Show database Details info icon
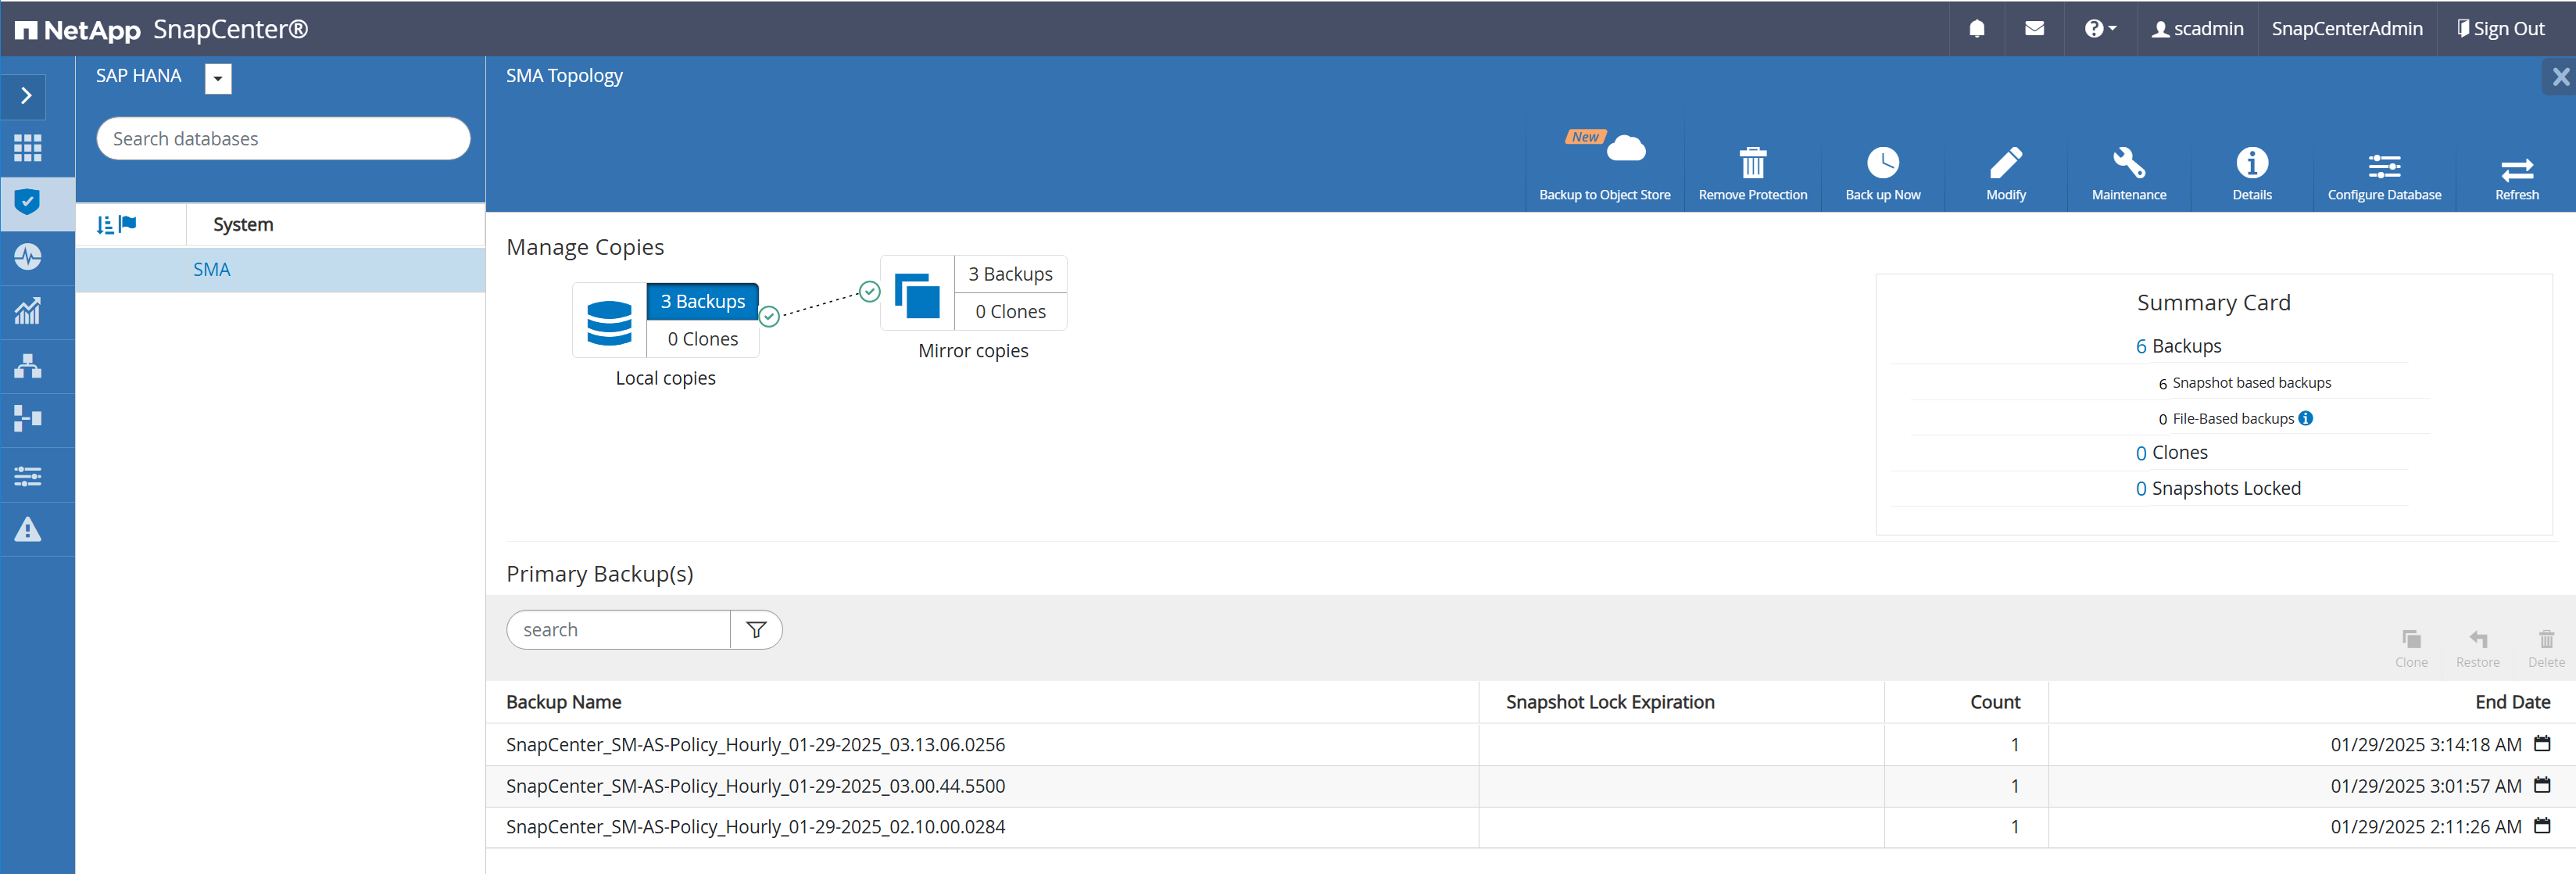The image size is (2576, 874). pyautogui.click(x=2251, y=164)
